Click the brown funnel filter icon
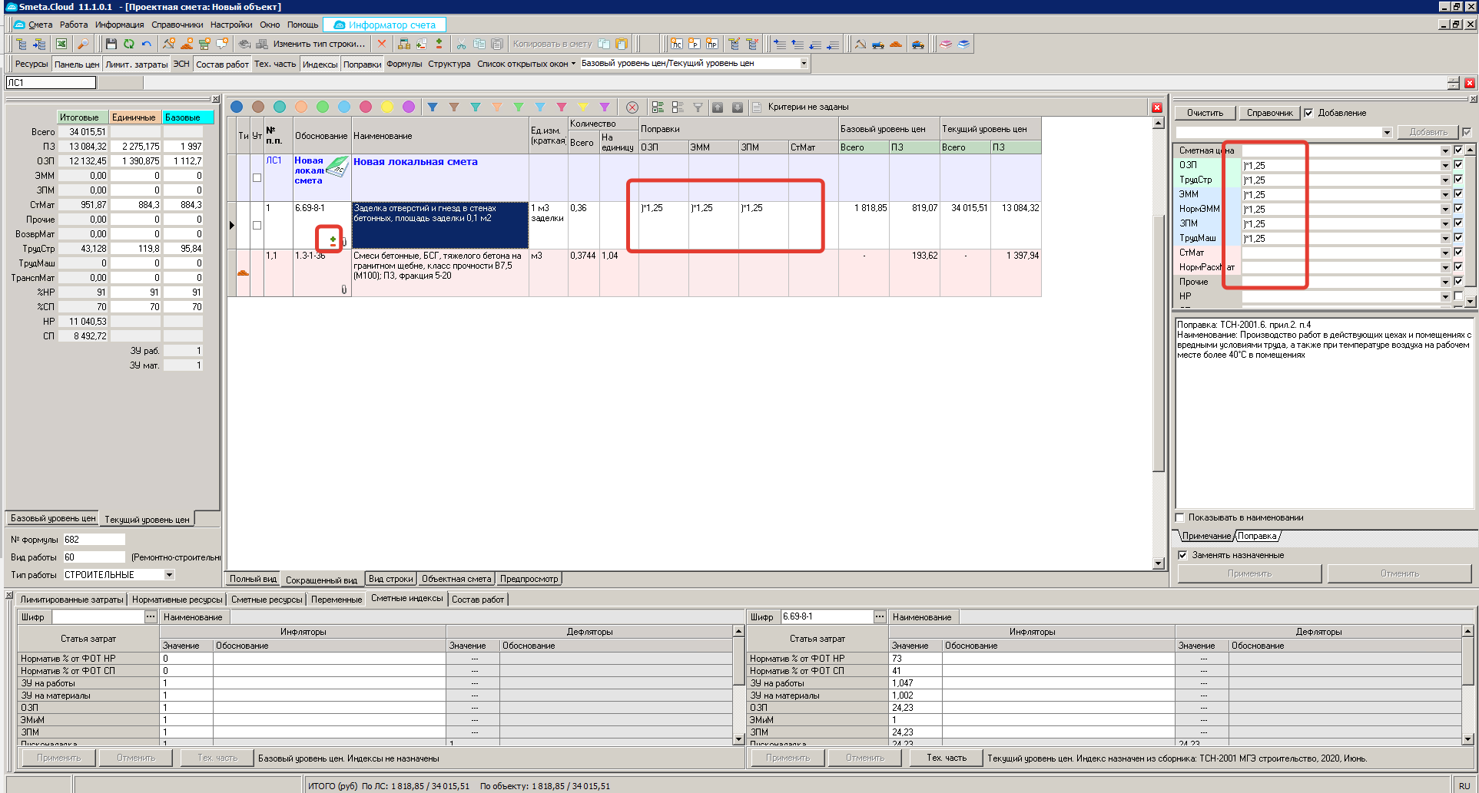The height and width of the screenshot is (793, 1479). (454, 107)
